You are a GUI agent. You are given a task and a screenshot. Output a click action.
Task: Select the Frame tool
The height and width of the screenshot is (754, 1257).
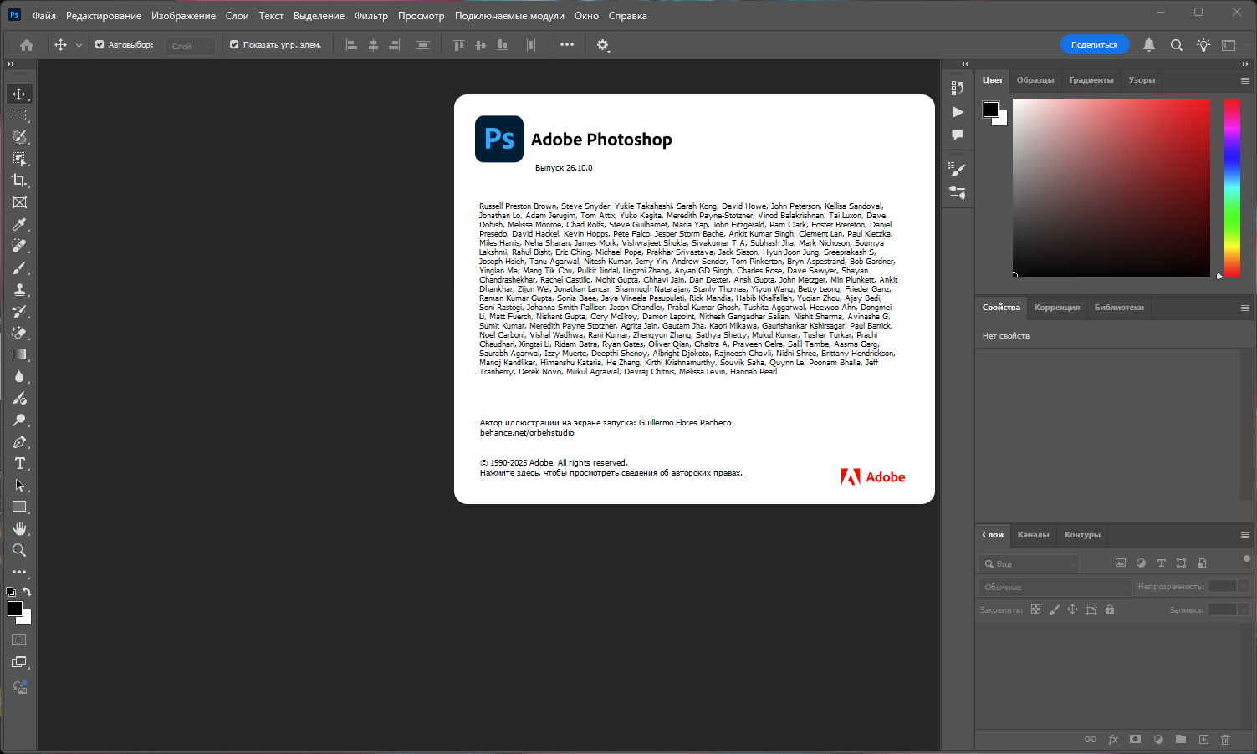[19, 202]
